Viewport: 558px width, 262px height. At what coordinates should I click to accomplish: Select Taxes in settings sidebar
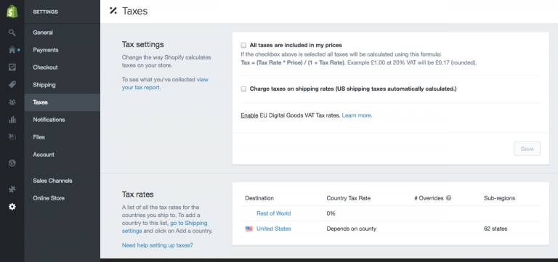tap(62, 102)
